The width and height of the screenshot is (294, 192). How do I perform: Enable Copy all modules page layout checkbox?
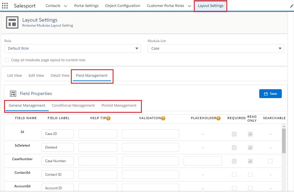coord(7,60)
